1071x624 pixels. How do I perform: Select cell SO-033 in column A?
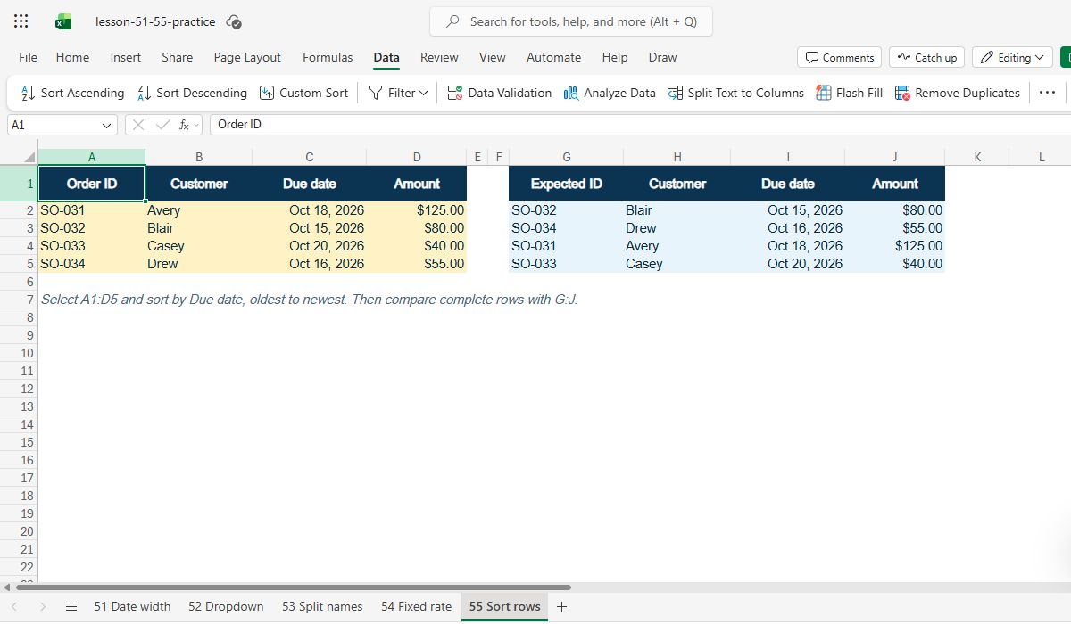coord(91,246)
